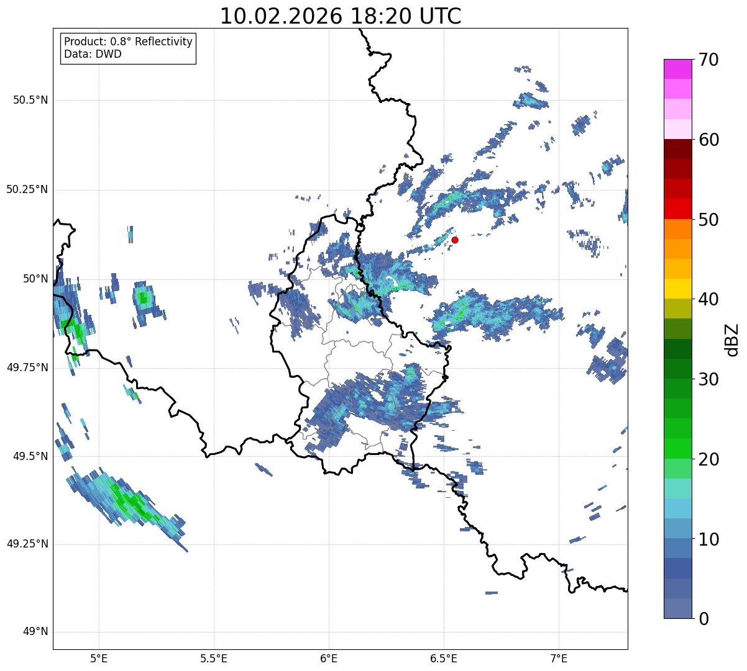
Task: Click the yellow colorbar swatch above 40
Action: pyautogui.click(x=677, y=289)
